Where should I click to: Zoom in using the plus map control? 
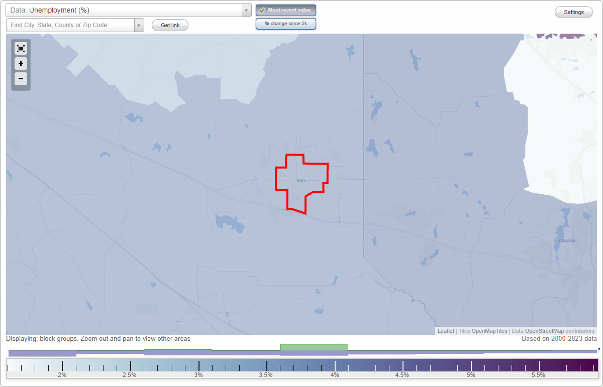tap(21, 64)
